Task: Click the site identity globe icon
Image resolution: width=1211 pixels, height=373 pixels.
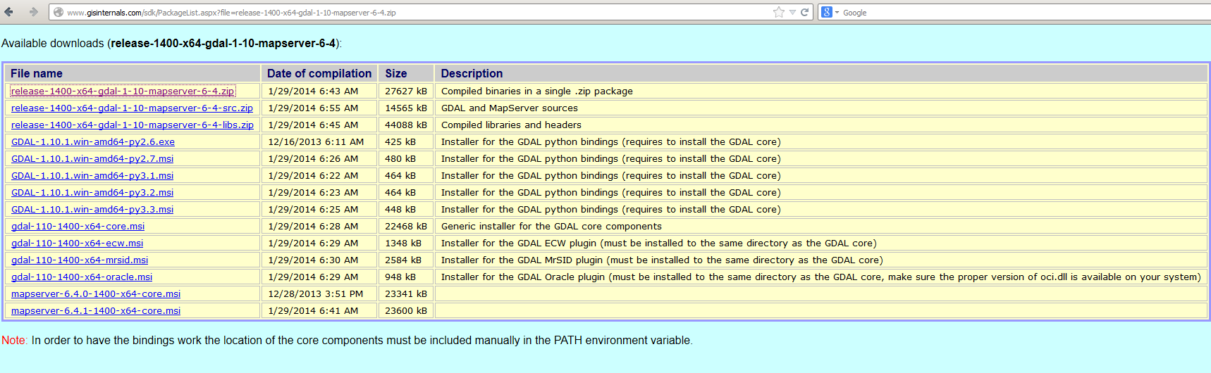Action: tap(59, 12)
